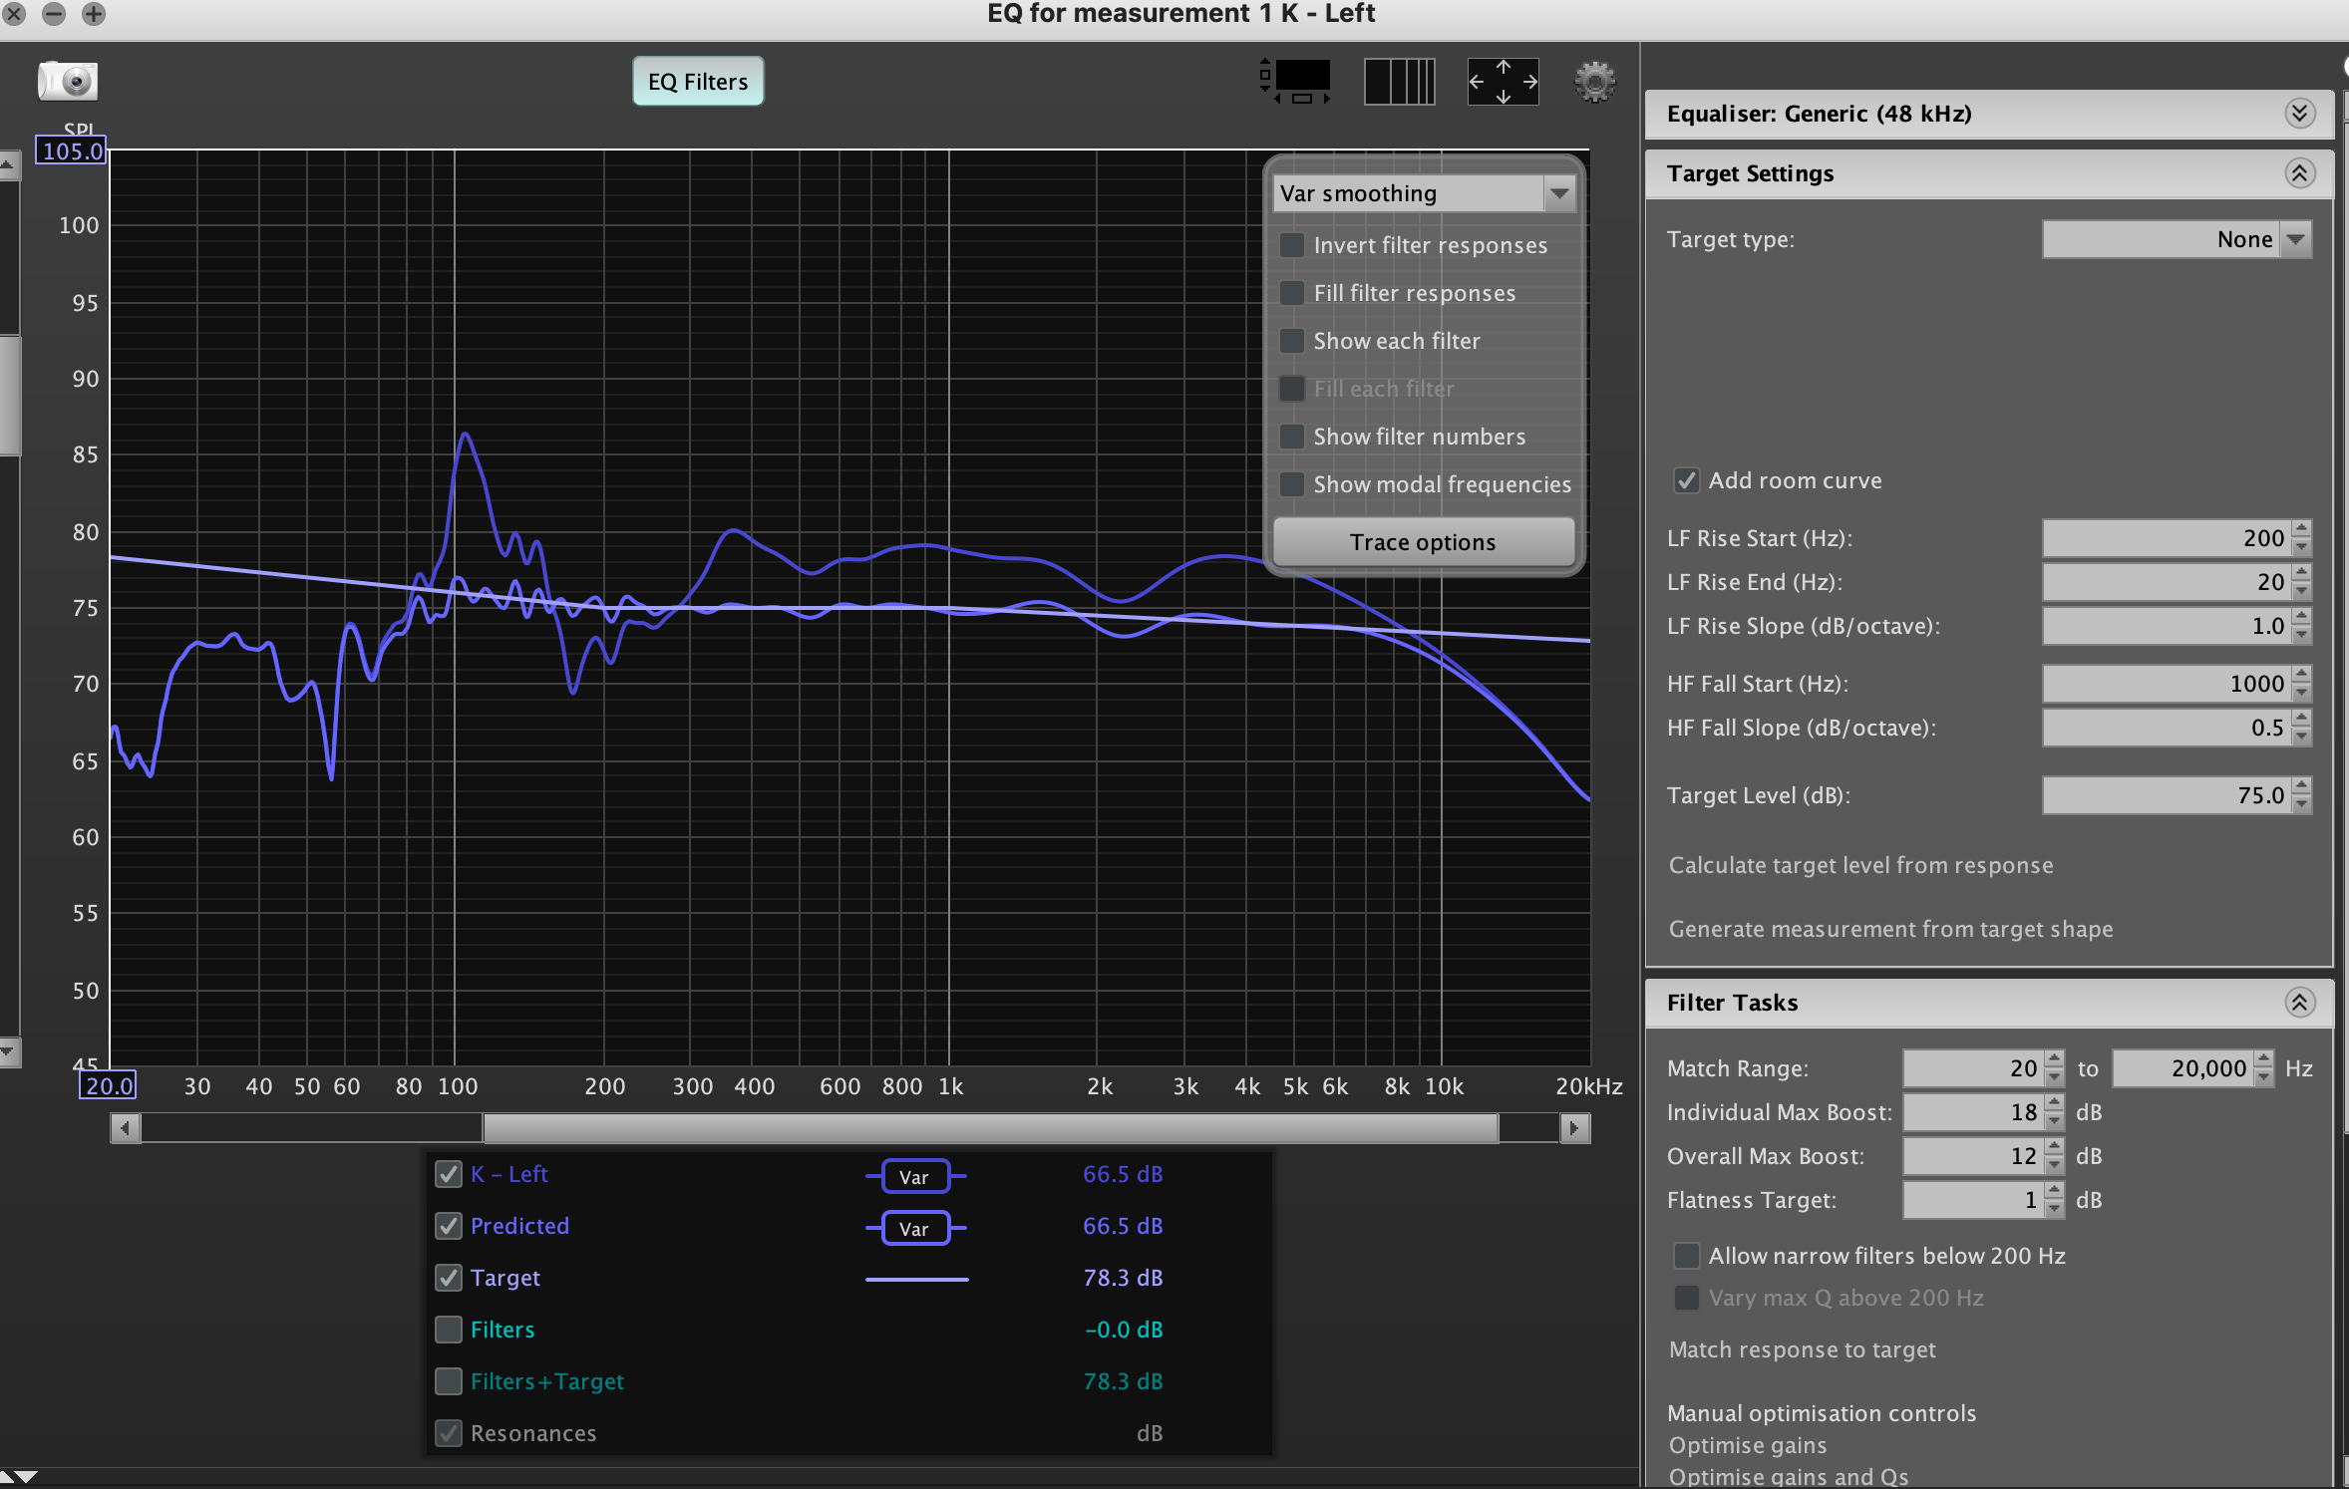Open graph settings via the gear icon
The image size is (2349, 1489).
[1592, 81]
